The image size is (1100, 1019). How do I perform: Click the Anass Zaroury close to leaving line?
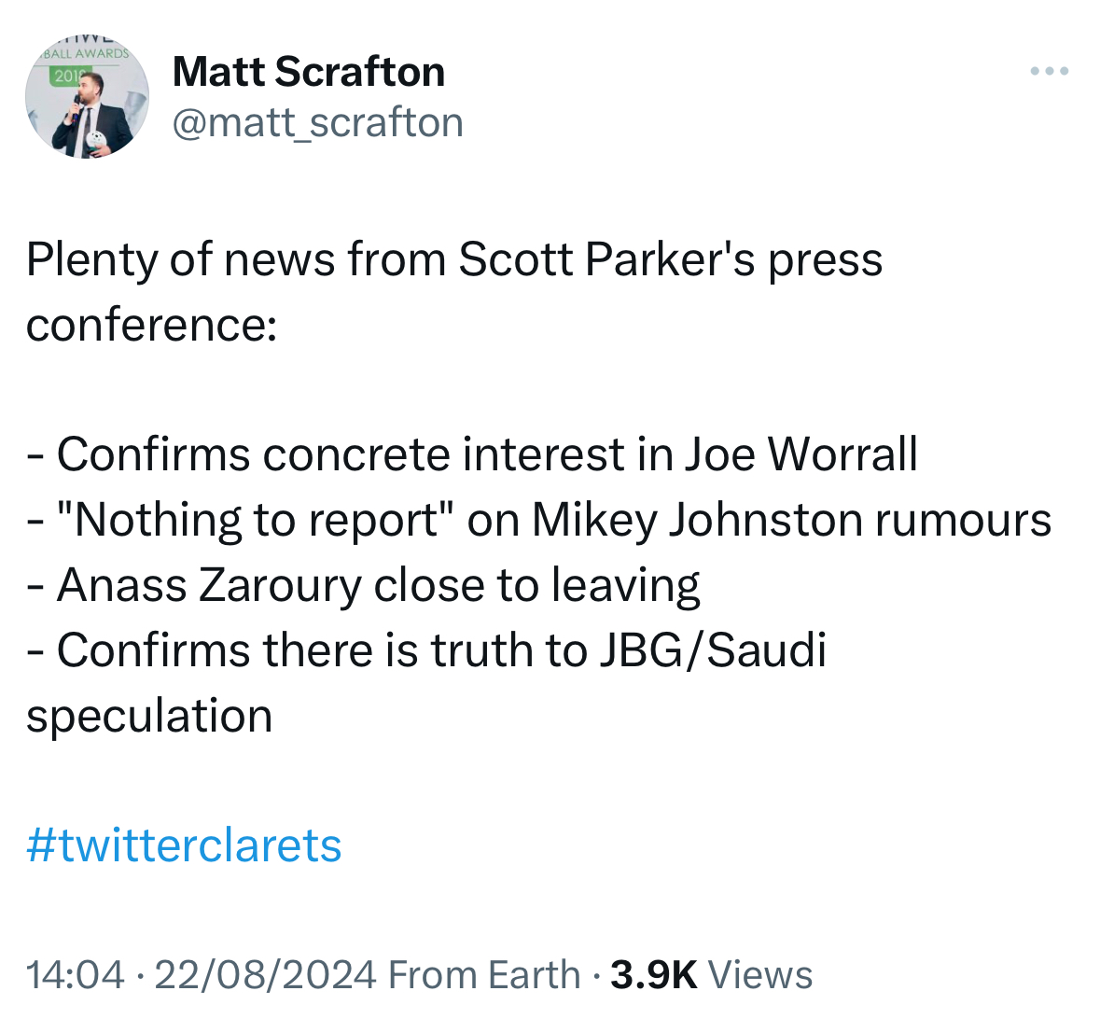[x=378, y=585]
